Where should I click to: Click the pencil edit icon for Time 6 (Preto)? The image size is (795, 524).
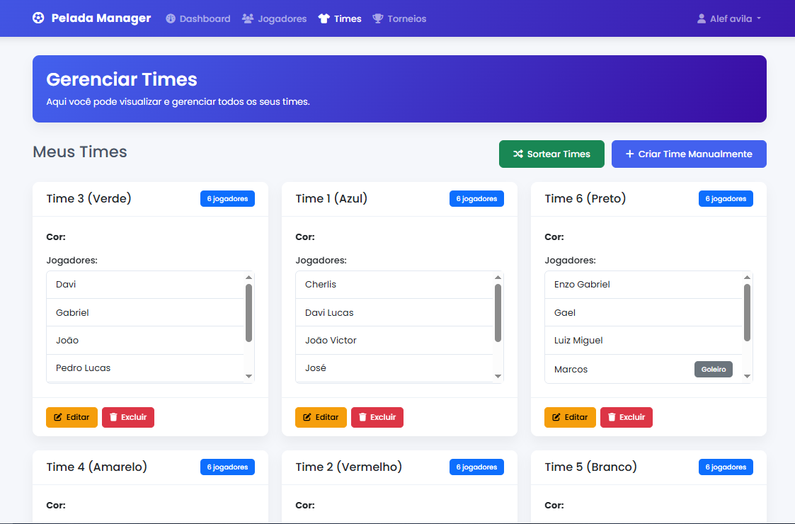[556, 418]
